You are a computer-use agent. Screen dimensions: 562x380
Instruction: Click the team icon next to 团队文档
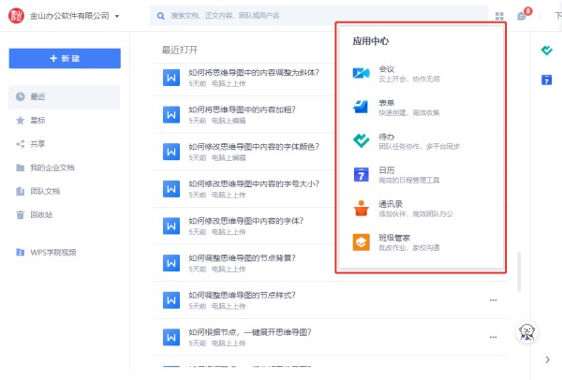[21, 191]
